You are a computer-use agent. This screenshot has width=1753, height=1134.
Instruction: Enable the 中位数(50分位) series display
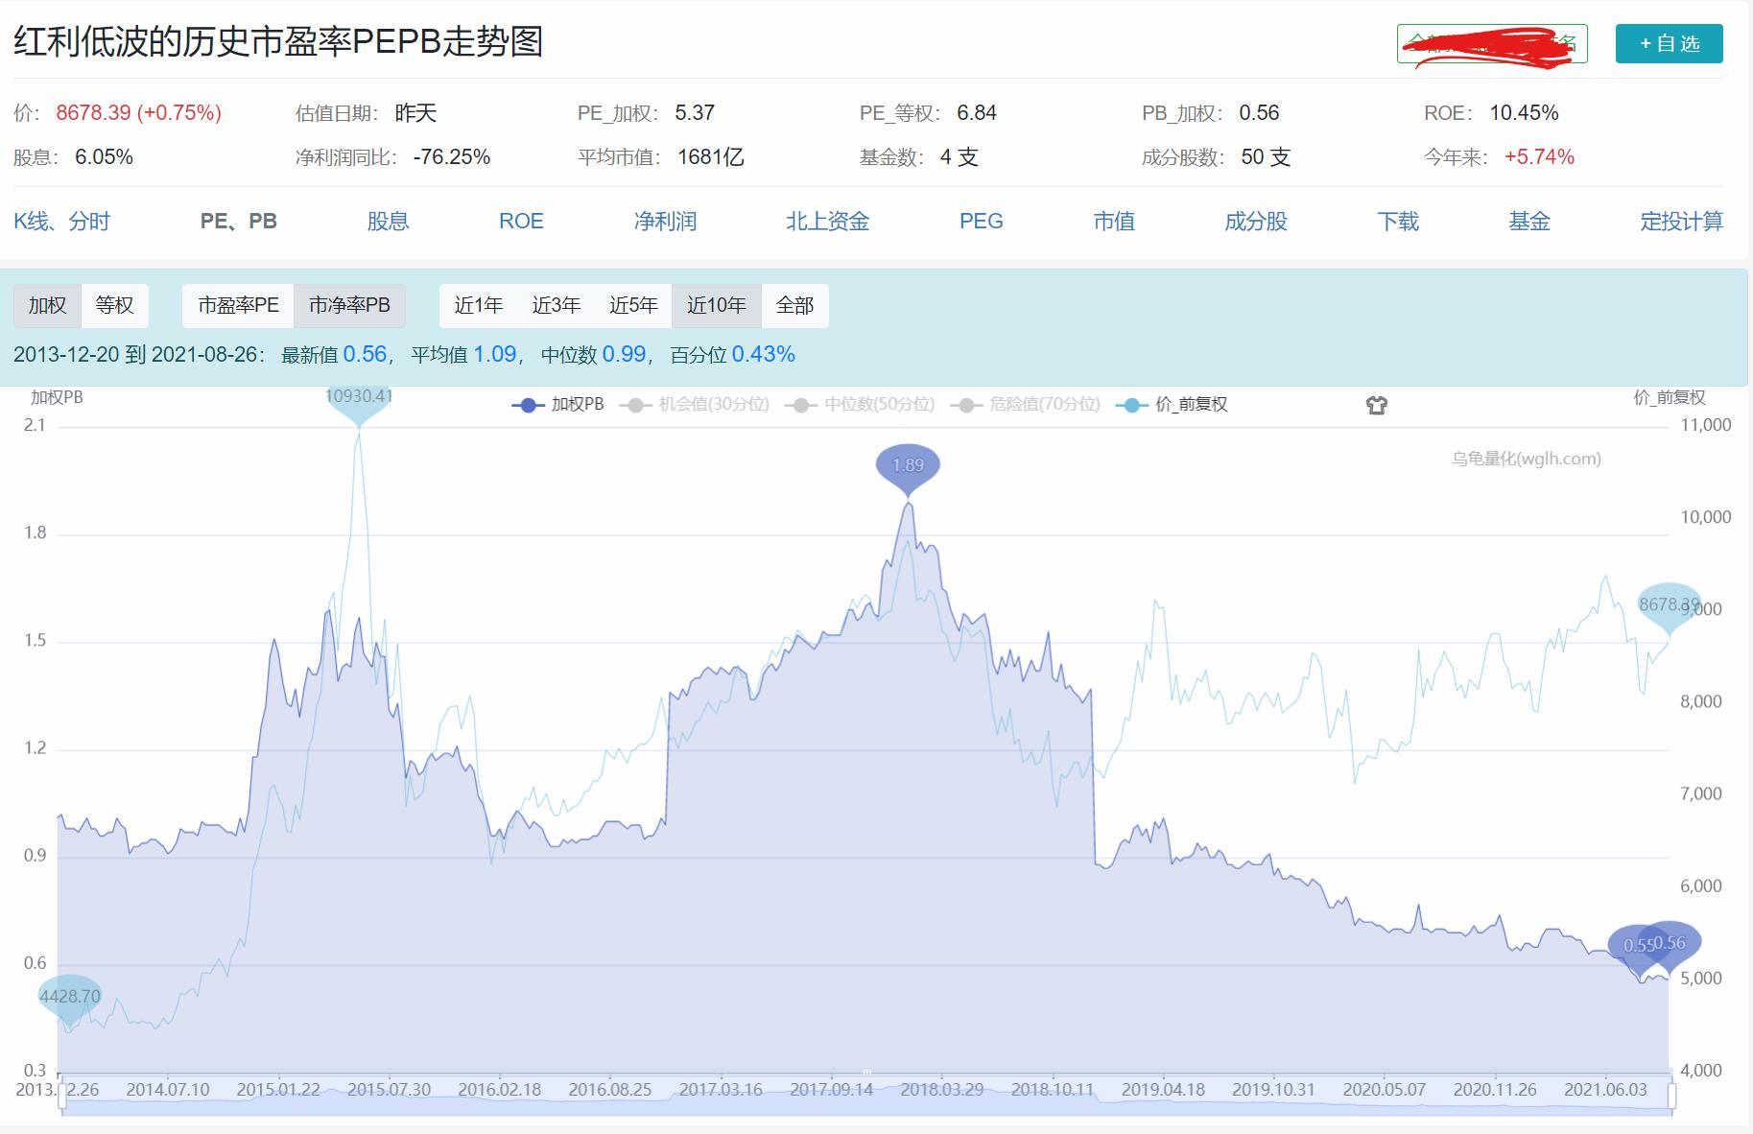click(879, 404)
